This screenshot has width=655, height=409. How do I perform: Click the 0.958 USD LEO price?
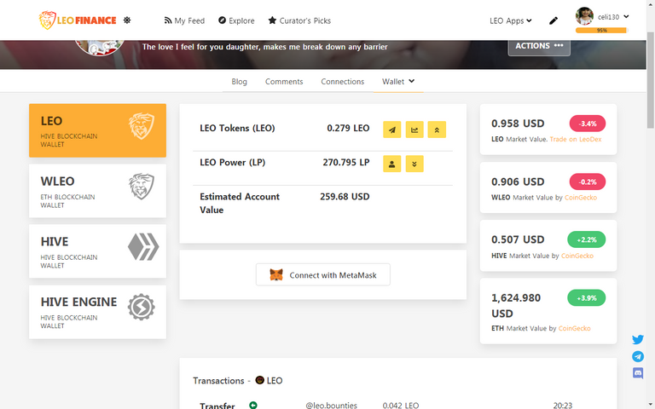click(x=518, y=124)
